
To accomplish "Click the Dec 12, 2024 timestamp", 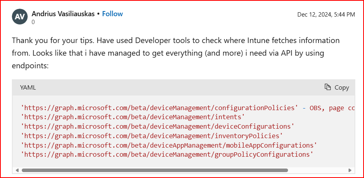I will pos(326,15).
